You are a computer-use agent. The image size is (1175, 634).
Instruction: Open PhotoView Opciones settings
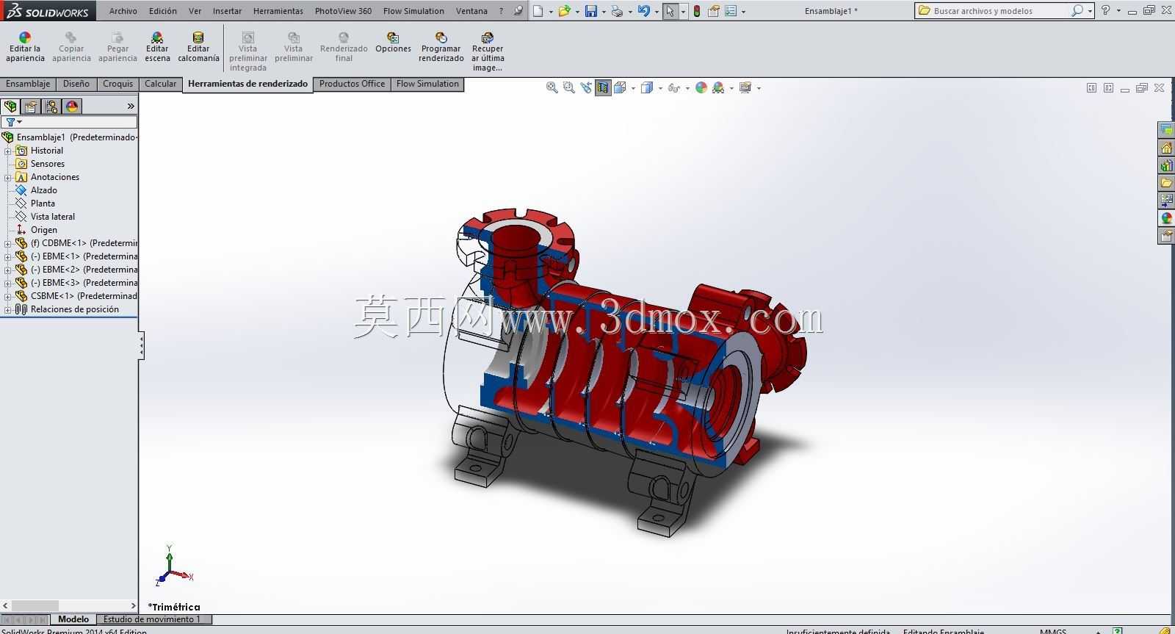coord(393,43)
